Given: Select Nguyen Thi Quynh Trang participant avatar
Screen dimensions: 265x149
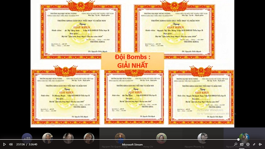Looking at the screenshot, I should 120,138.
